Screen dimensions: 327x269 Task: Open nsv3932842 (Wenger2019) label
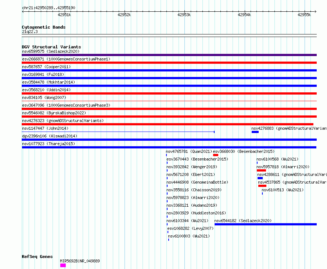(x=192, y=167)
